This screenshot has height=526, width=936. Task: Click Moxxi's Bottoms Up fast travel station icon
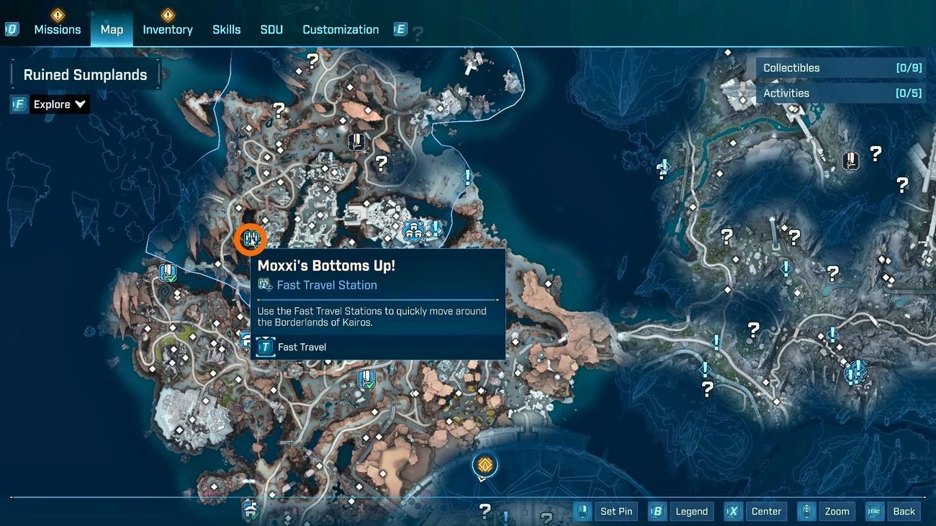pyautogui.click(x=250, y=240)
